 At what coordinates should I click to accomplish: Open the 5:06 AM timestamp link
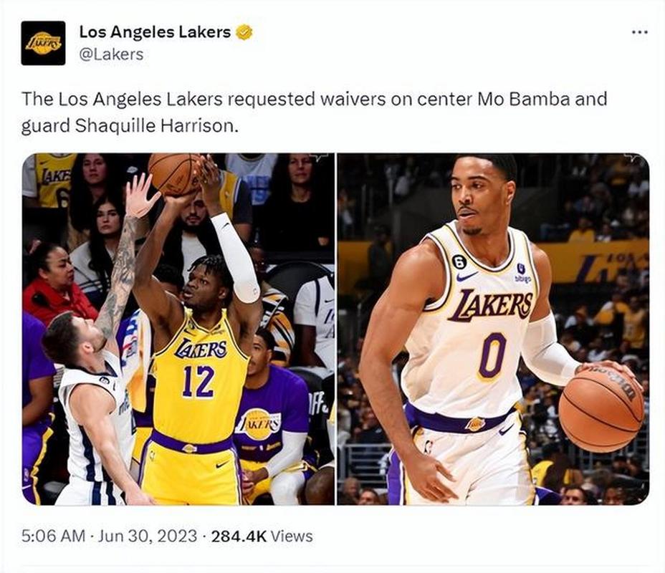[54, 536]
